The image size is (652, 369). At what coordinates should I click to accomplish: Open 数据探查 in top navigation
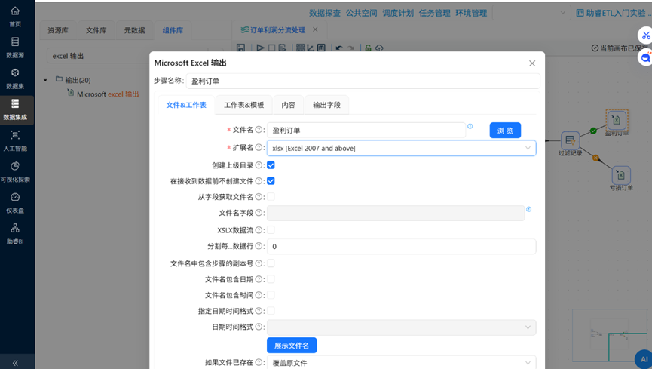point(325,13)
